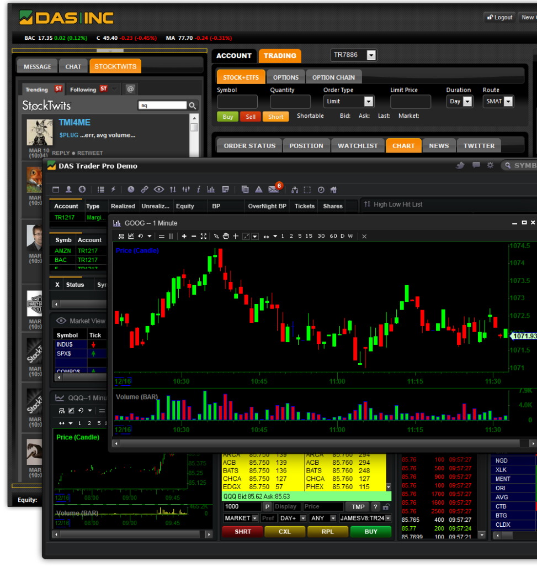Image resolution: width=537 pixels, height=566 pixels.
Task: Click the TMI4ME avatar thumbnail
Action: tap(40, 132)
